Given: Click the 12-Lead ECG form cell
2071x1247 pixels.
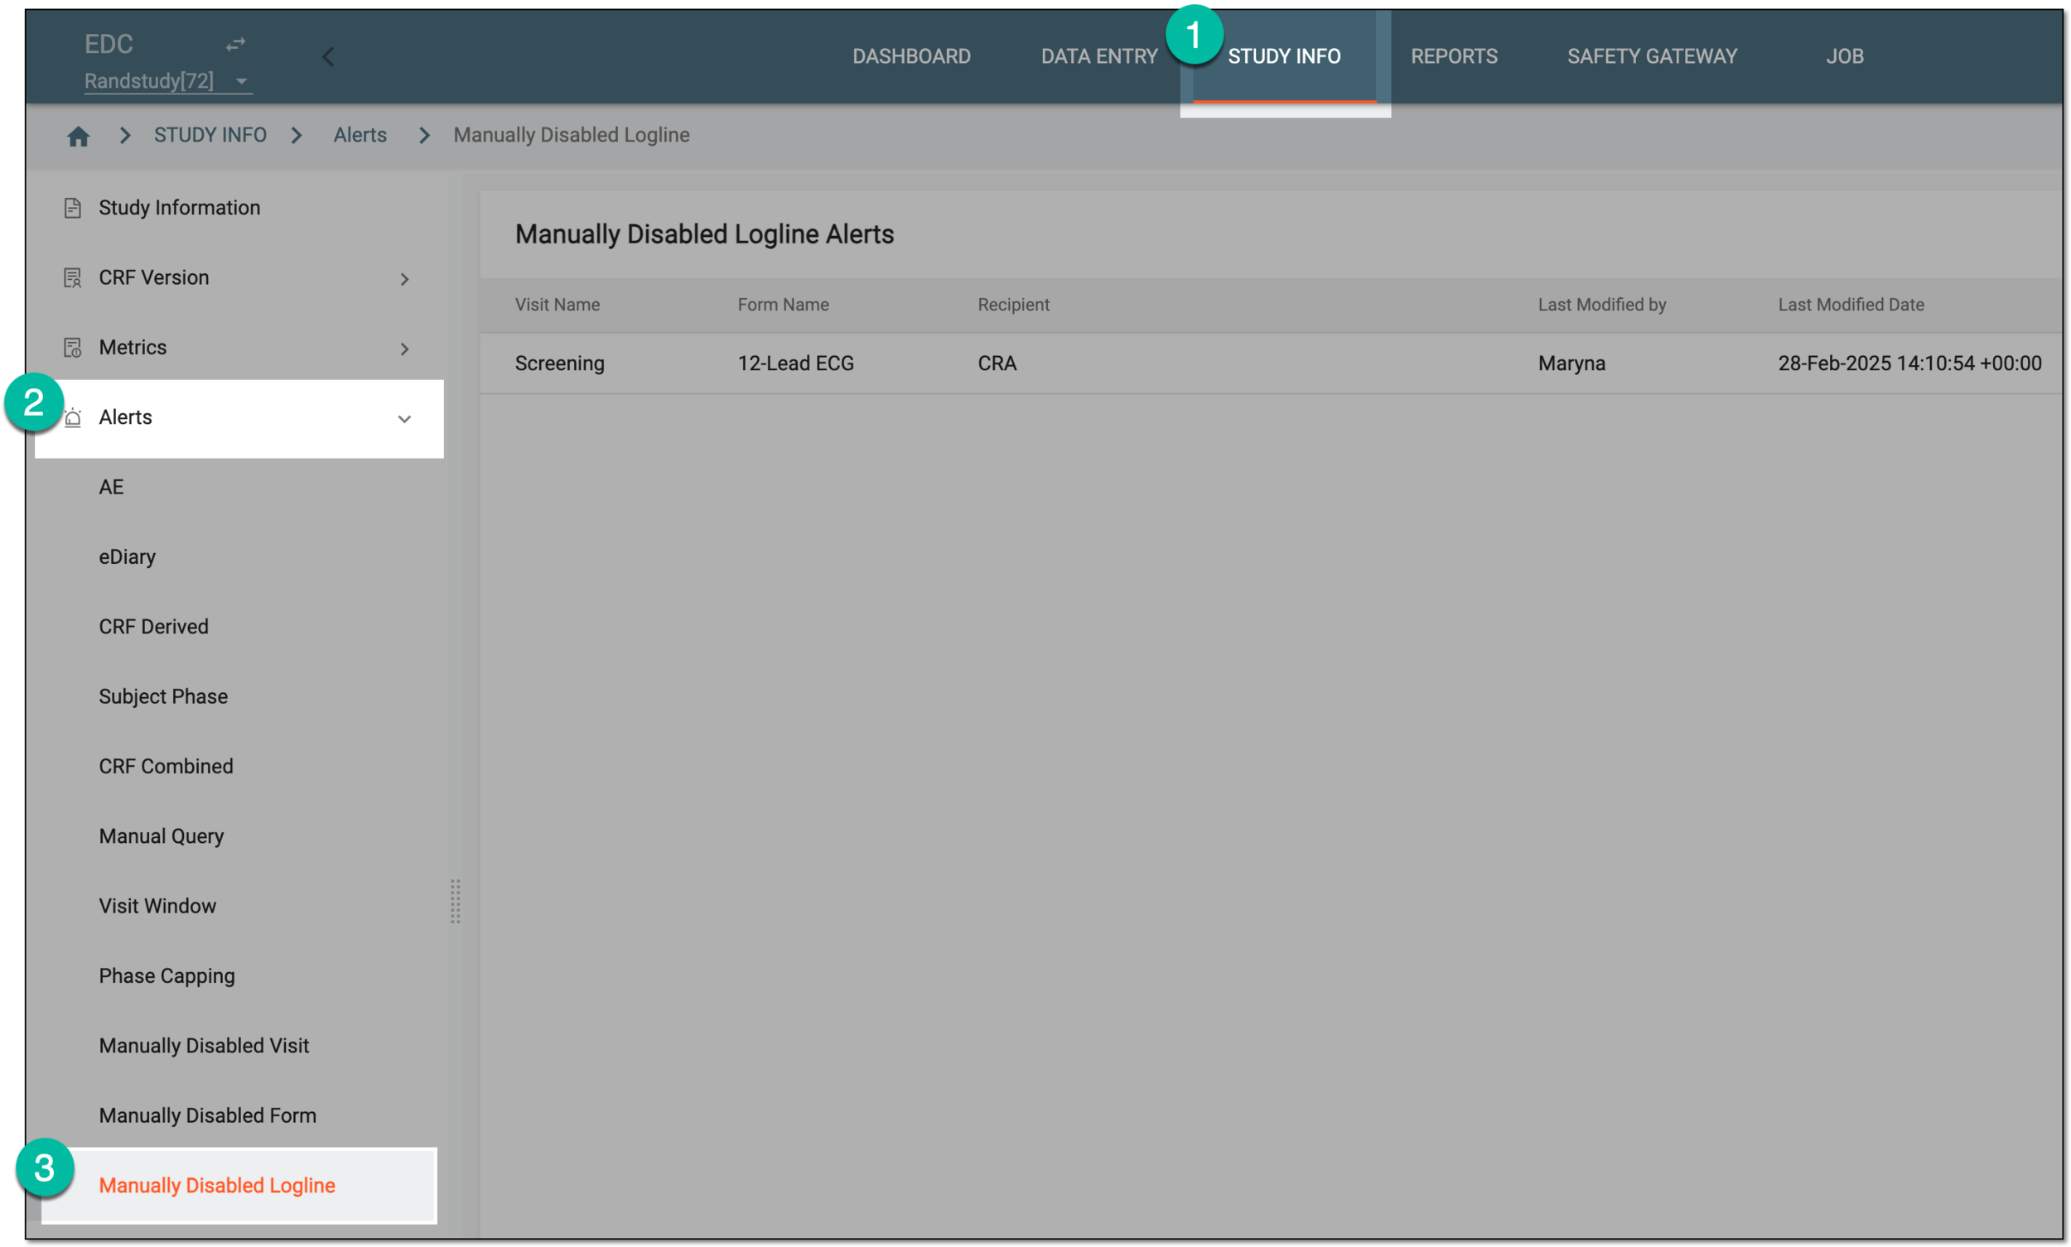Looking at the screenshot, I should pos(796,364).
